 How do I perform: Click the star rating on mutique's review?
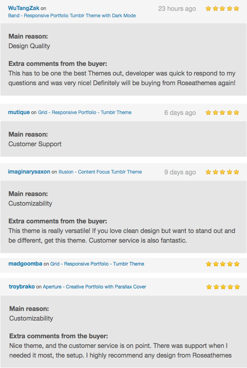[222, 113]
